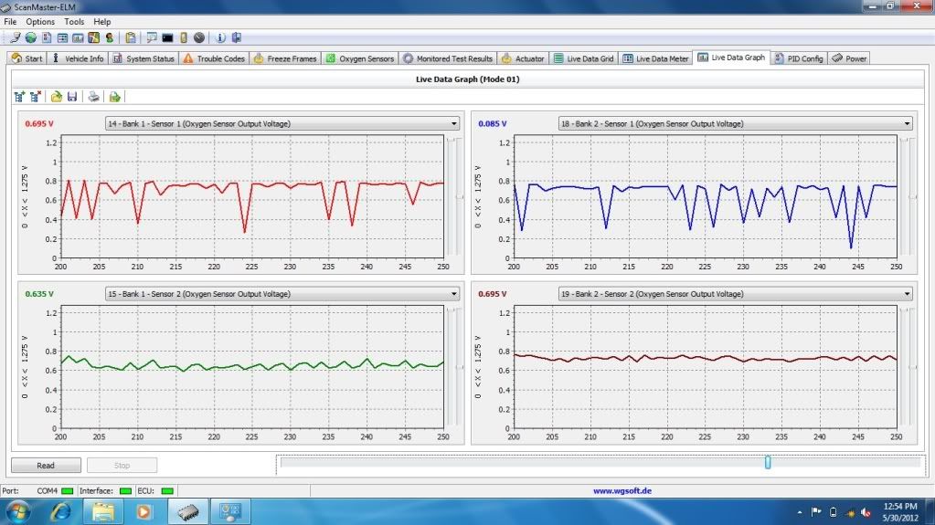This screenshot has height=525, width=935.
Task: Click the colorful graph toolbar icon
Action: tap(93, 37)
